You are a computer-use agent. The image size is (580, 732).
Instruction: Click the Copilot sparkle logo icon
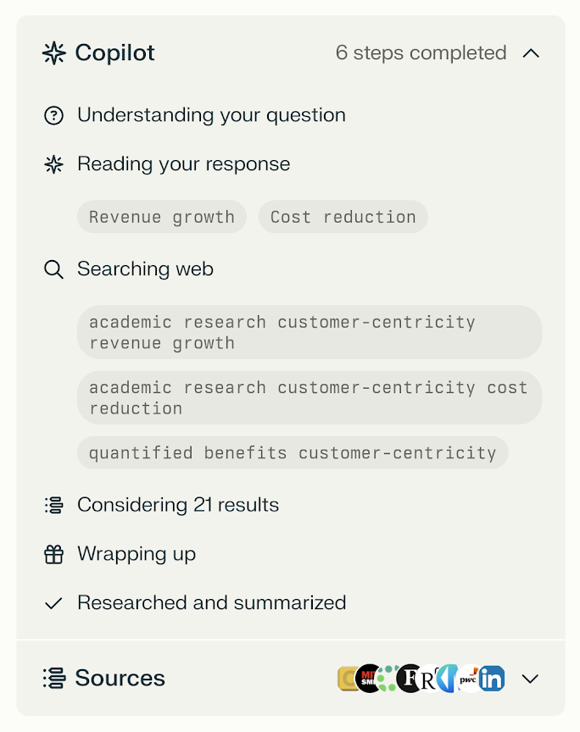tap(54, 53)
